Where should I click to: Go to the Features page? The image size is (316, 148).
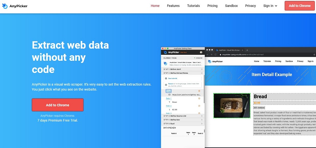173,6
